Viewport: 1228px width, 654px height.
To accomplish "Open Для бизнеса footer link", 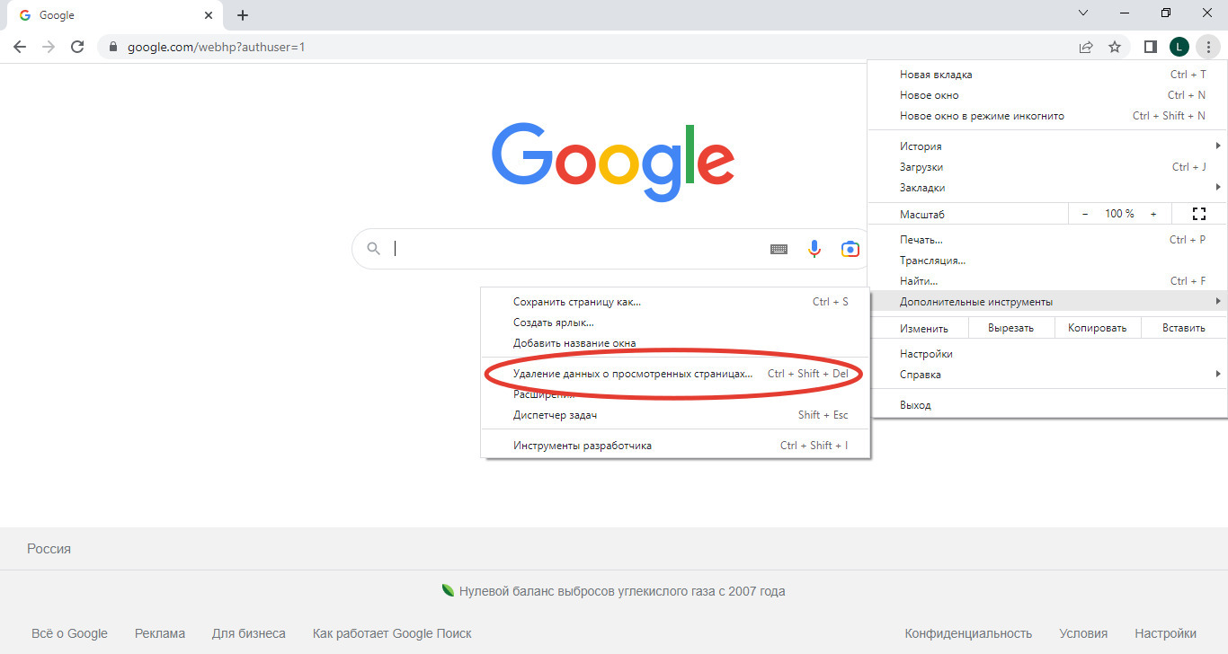I will tap(249, 633).
